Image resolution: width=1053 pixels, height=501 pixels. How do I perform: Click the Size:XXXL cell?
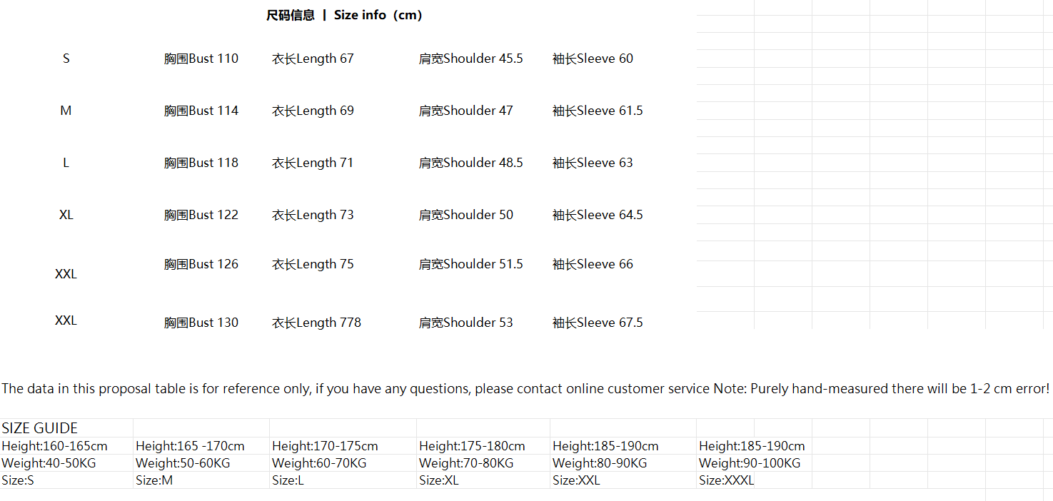tap(726, 480)
